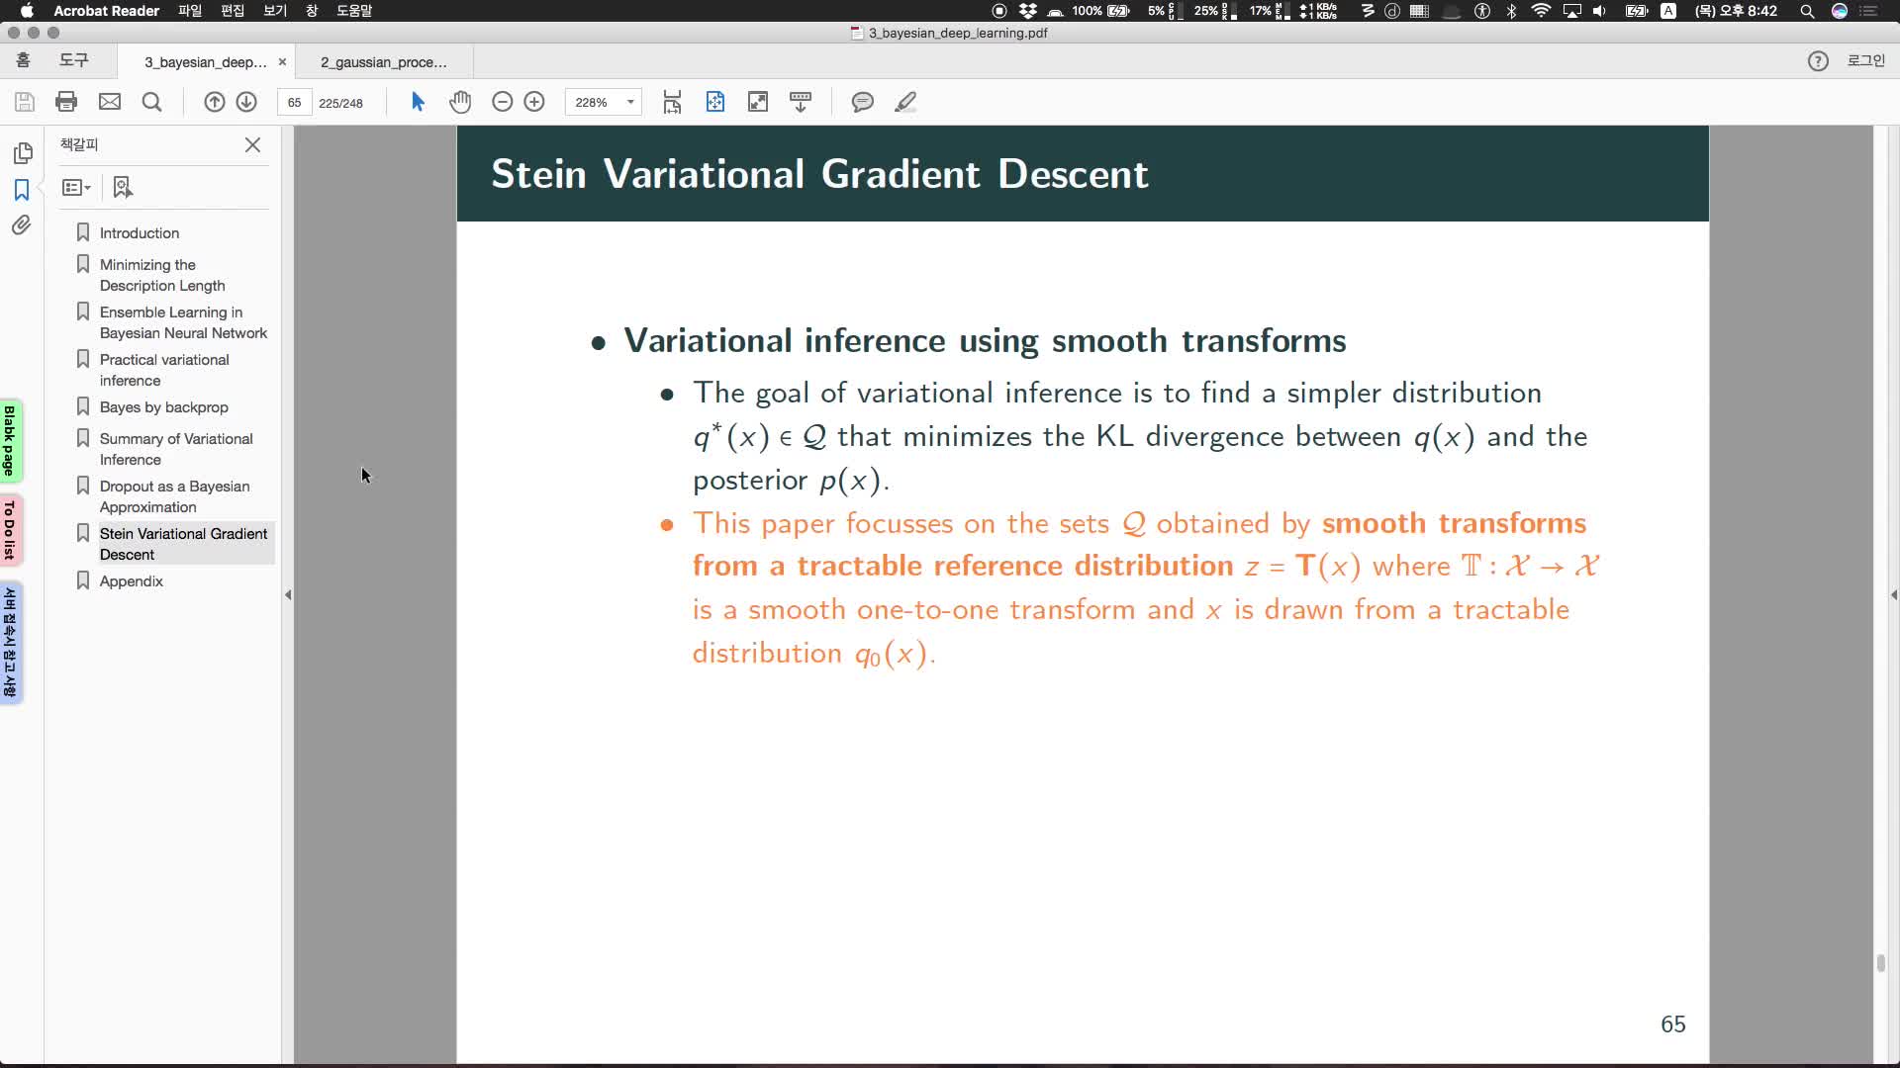The height and width of the screenshot is (1068, 1900).
Task: Open the 파일 menu
Action: click(189, 11)
